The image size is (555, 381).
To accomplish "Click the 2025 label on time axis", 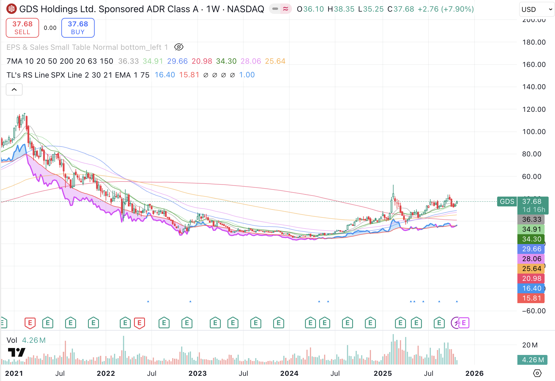I will coord(383,373).
